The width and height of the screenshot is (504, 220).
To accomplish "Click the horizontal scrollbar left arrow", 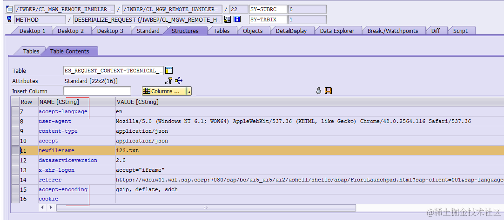I will [x=42, y=208].
